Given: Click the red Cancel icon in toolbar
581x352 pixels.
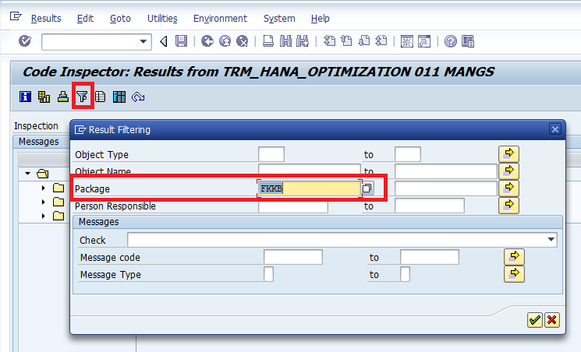Looking at the screenshot, I should pyautogui.click(x=243, y=41).
